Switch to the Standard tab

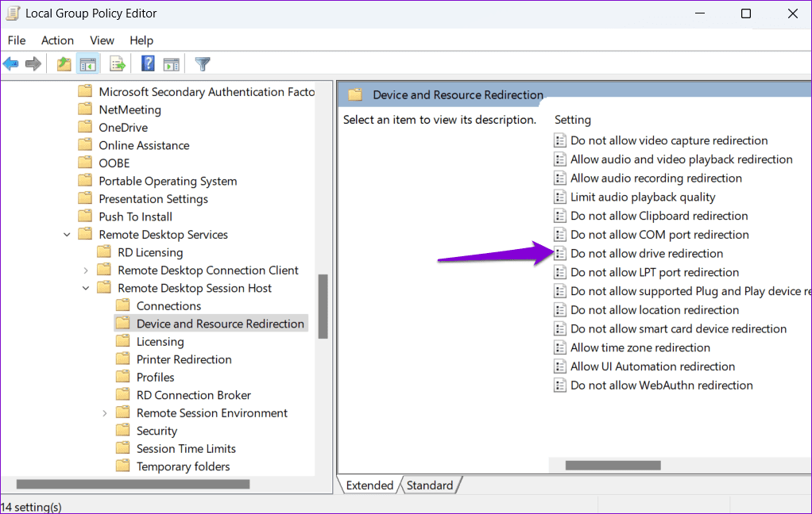[x=430, y=485]
